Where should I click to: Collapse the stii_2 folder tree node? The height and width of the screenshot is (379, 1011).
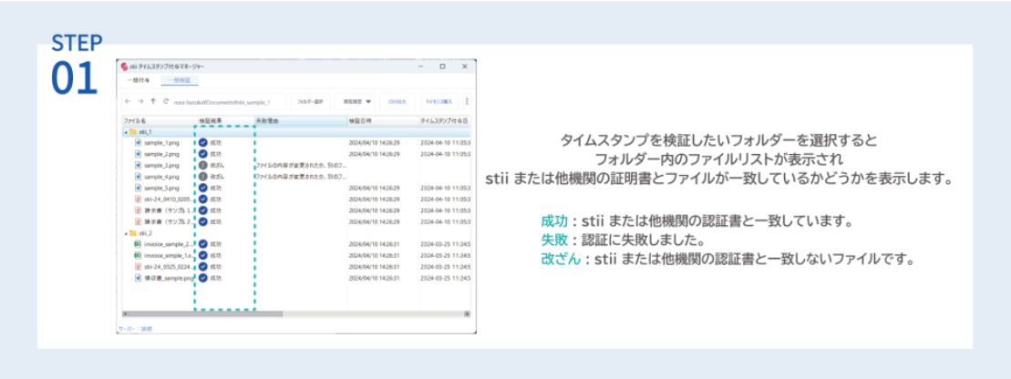[126, 233]
